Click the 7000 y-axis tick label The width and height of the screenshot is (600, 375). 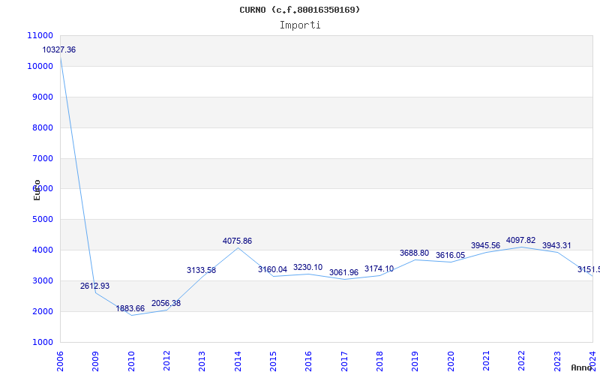[x=42, y=158]
